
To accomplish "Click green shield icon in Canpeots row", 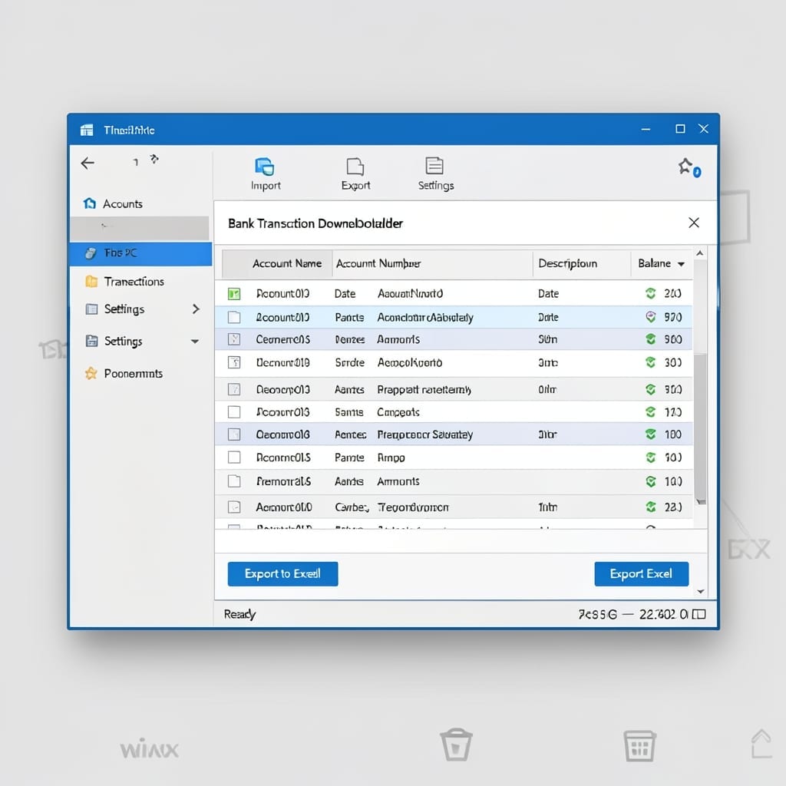I will 651,411.
